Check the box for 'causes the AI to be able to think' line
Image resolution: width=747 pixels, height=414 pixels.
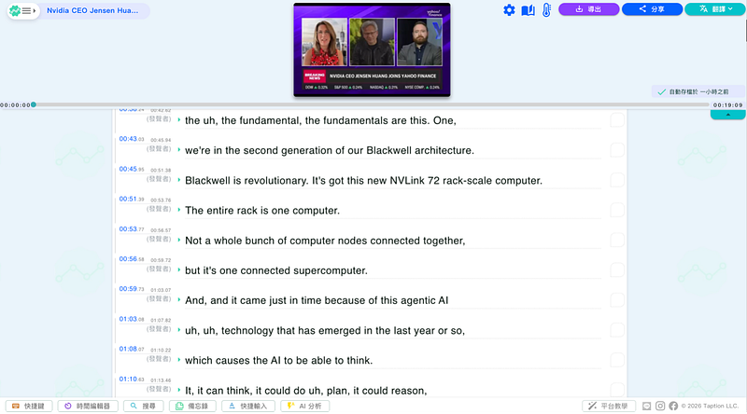[617, 360]
